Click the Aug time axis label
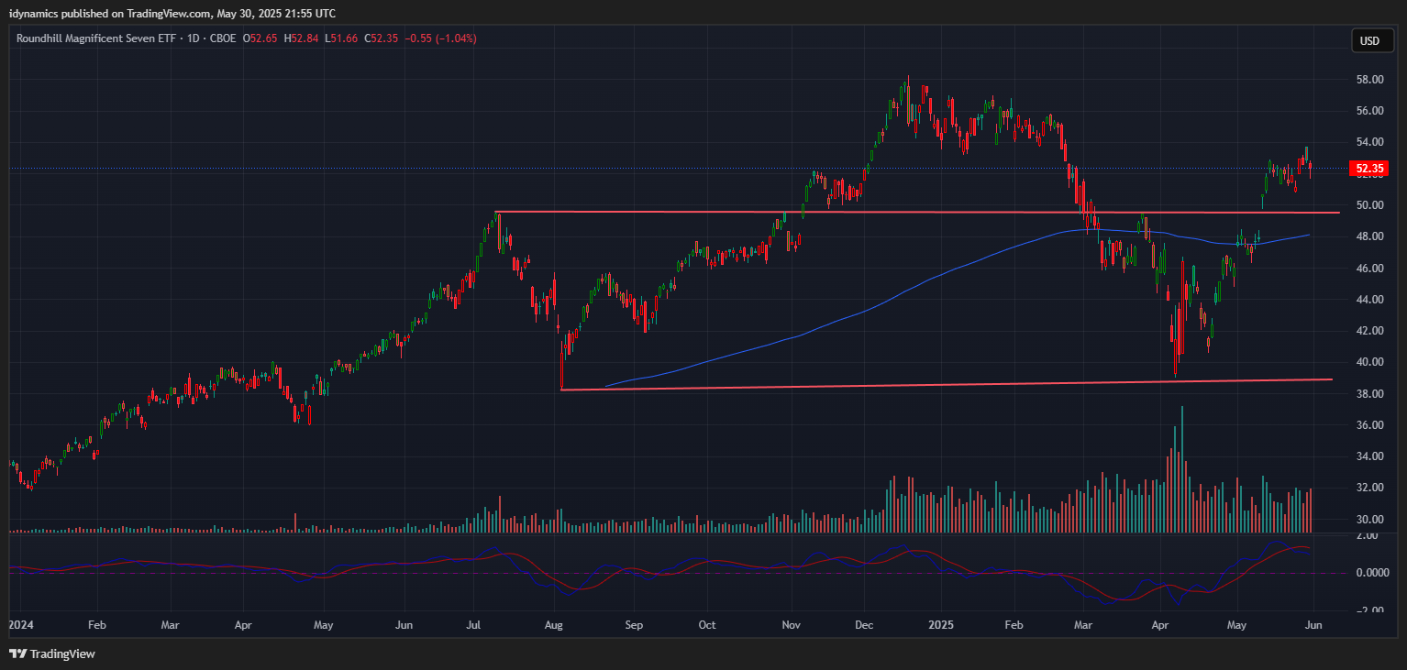Viewport: 1407px width, 670px height. (x=554, y=626)
